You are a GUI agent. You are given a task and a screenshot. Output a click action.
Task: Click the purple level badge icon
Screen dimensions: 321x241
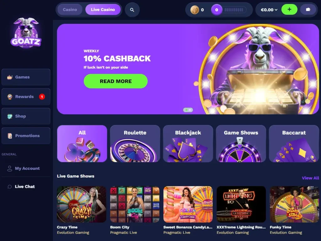point(217,10)
